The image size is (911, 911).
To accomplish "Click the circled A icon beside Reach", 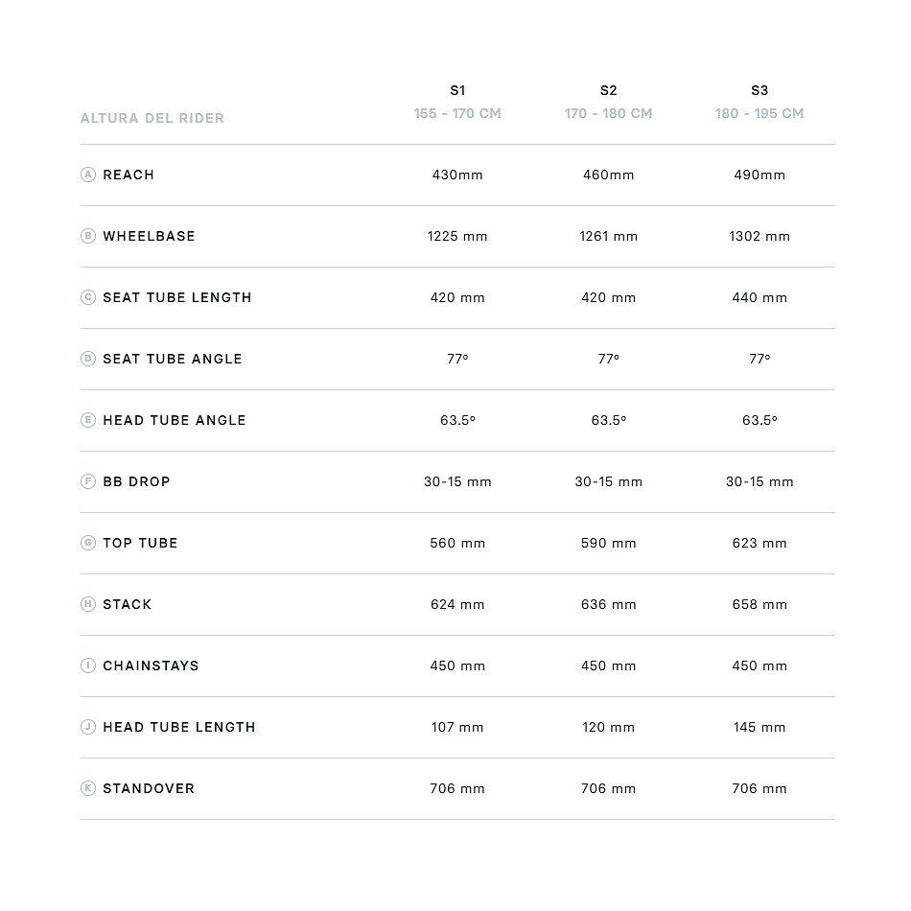I will (x=88, y=175).
